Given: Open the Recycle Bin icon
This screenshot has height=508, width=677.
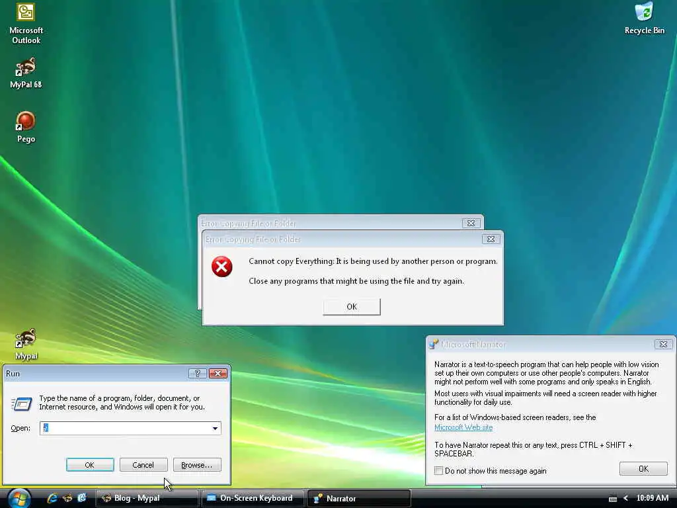Looking at the screenshot, I should tap(644, 19).
